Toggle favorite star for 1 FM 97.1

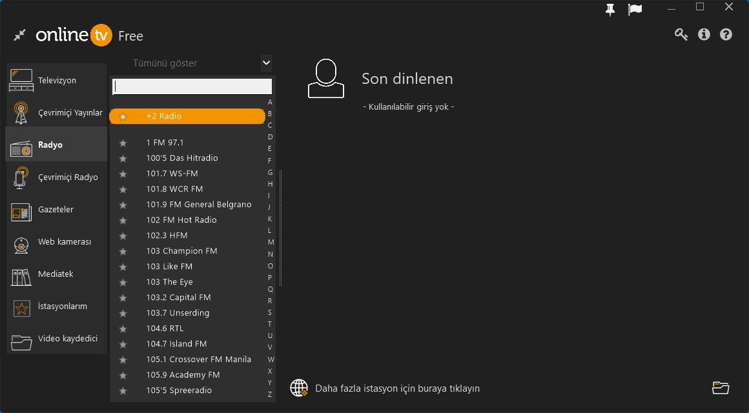click(x=123, y=143)
